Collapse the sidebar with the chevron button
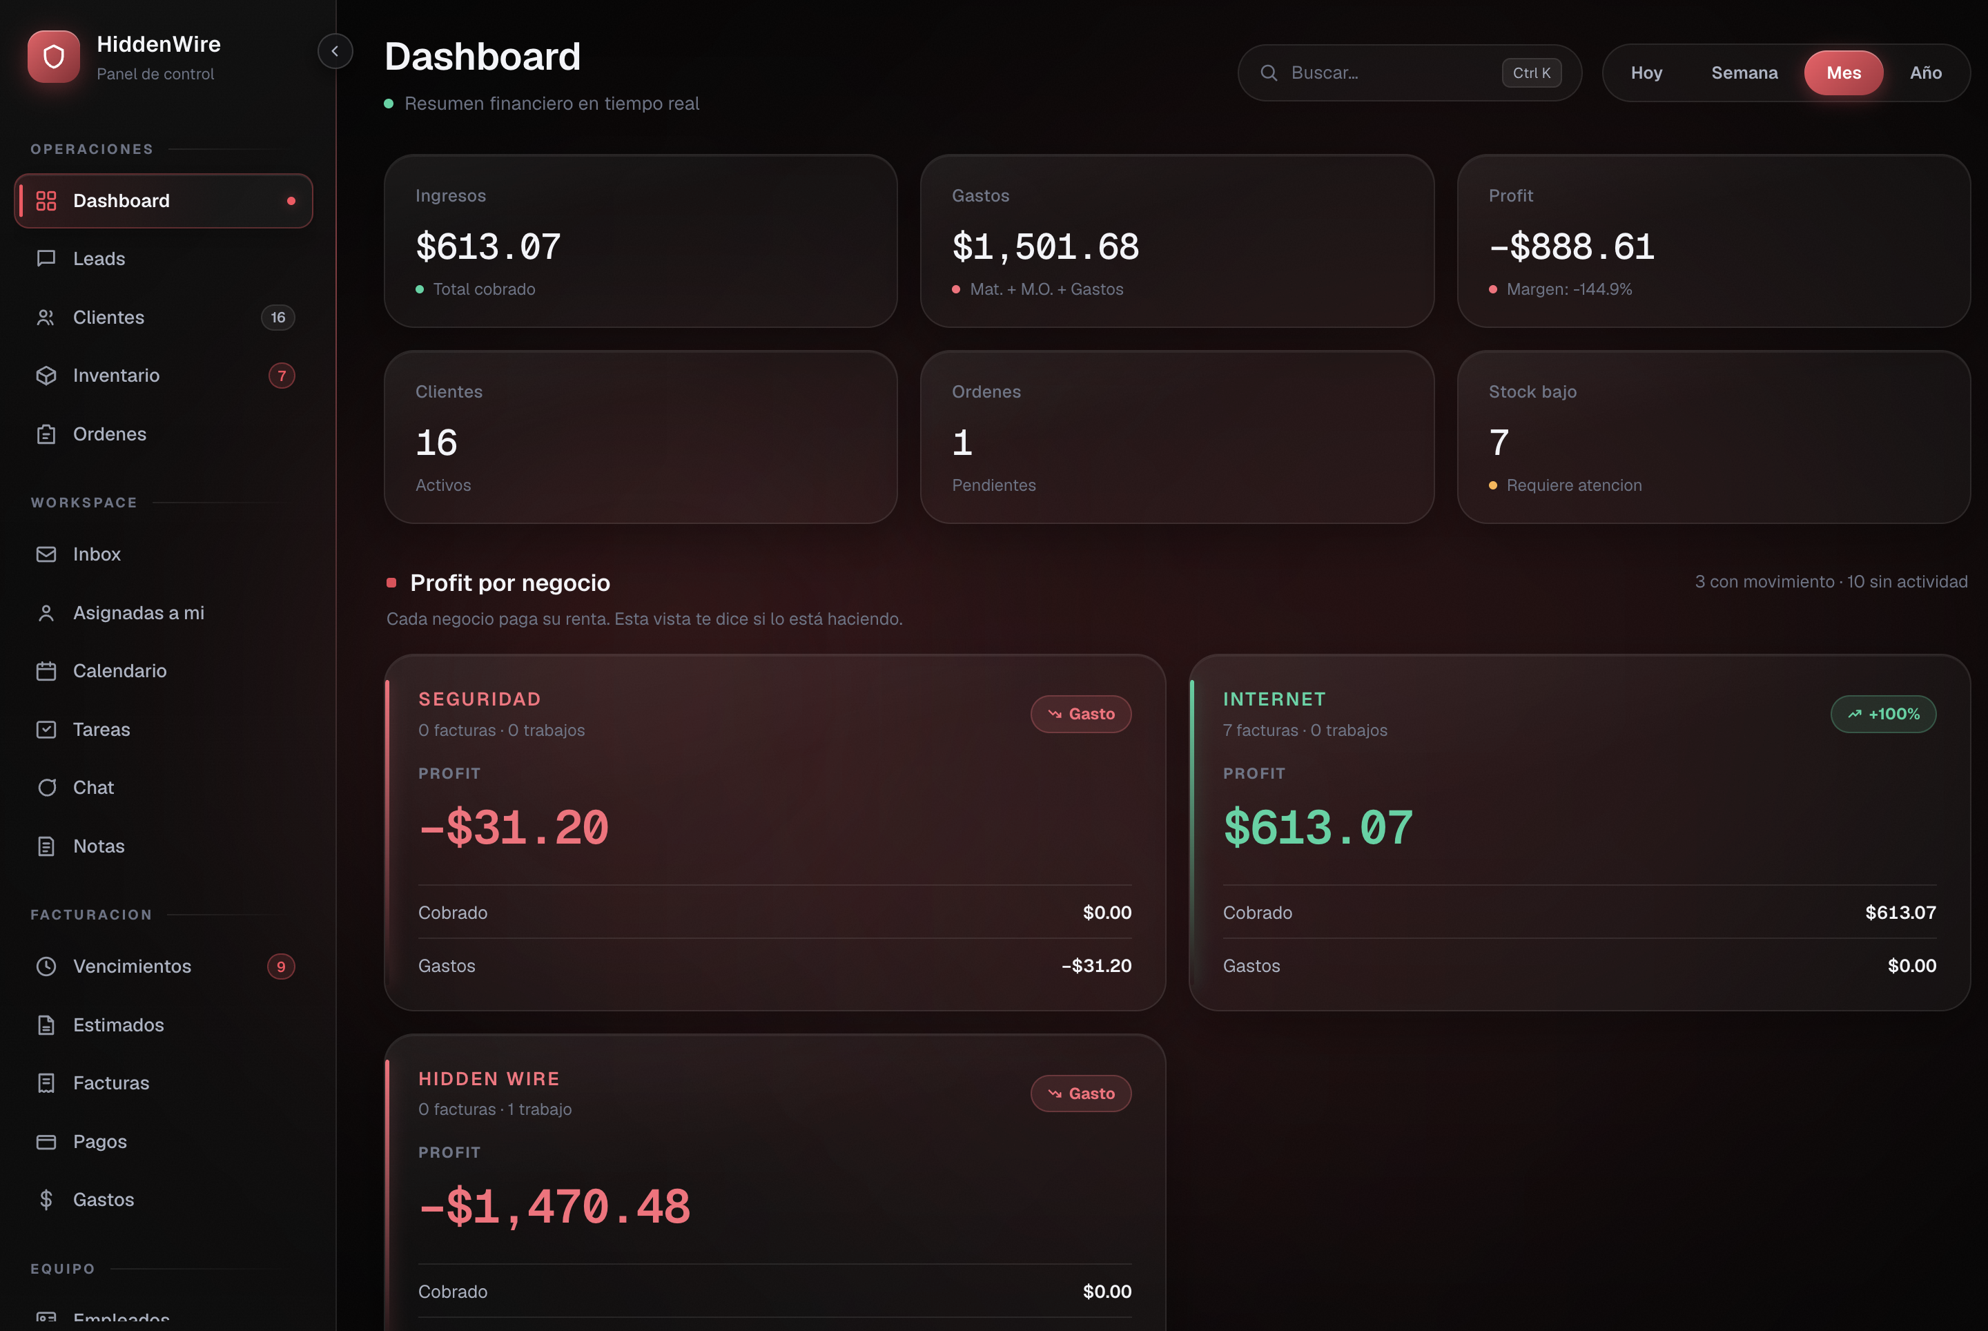The width and height of the screenshot is (1988, 1331). click(335, 52)
